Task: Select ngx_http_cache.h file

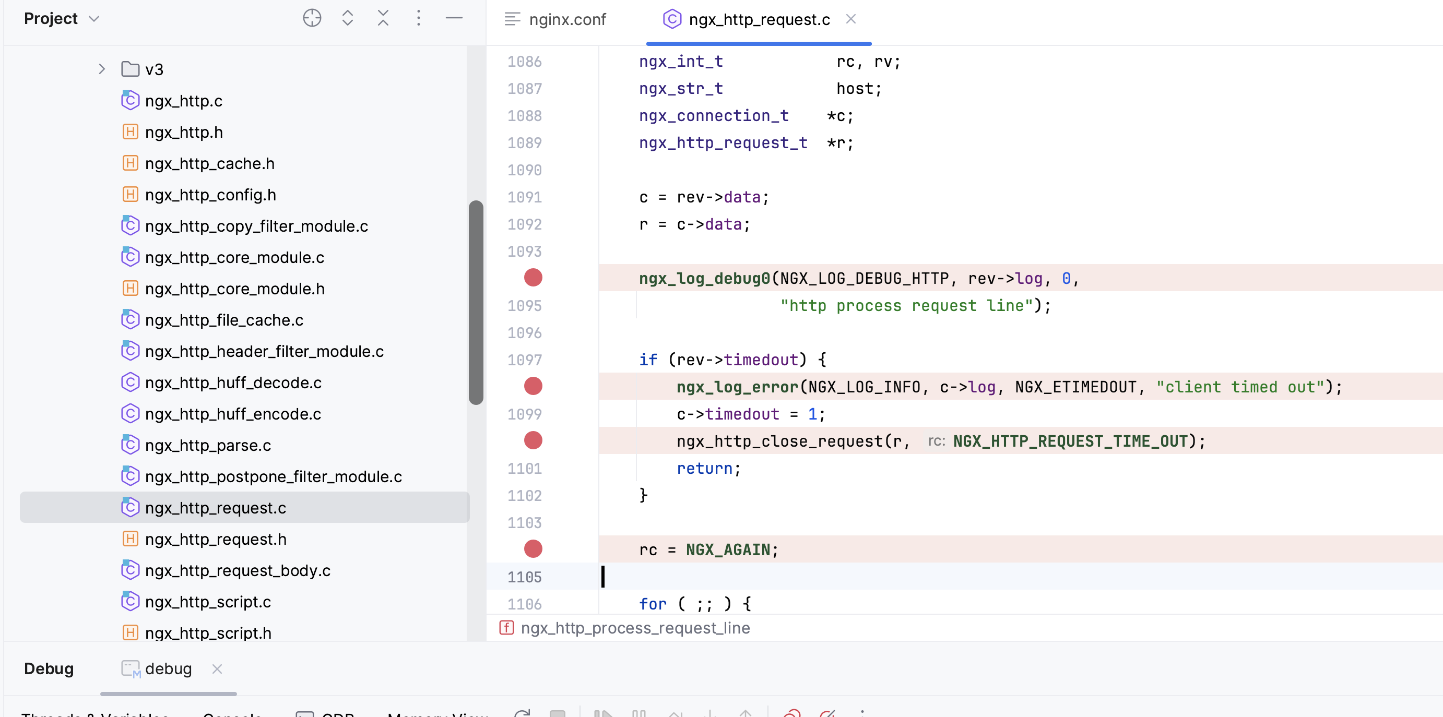Action: click(209, 163)
